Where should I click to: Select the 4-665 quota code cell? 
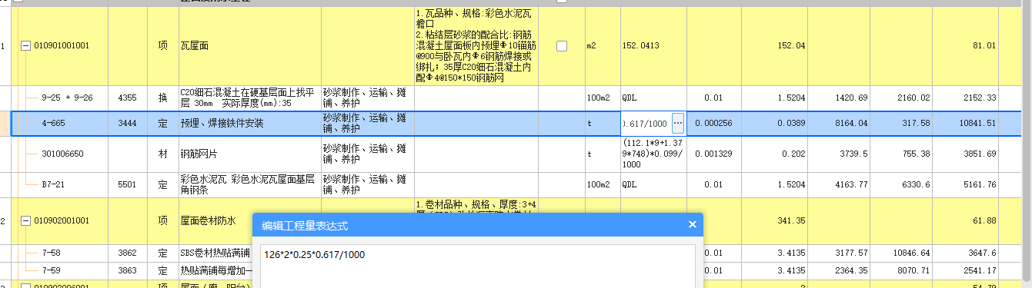click(54, 123)
